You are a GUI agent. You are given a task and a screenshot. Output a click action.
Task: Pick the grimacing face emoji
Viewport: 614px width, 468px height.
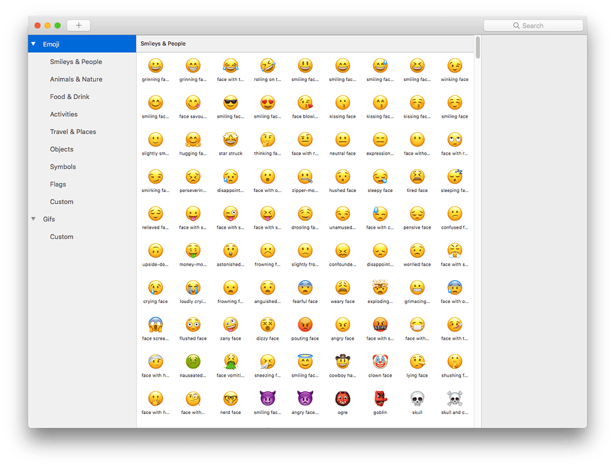pyautogui.click(x=417, y=287)
